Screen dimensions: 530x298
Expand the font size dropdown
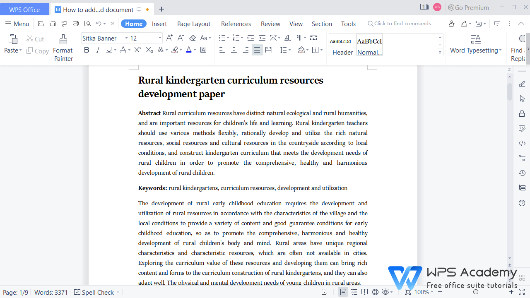[x=160, y=38]
